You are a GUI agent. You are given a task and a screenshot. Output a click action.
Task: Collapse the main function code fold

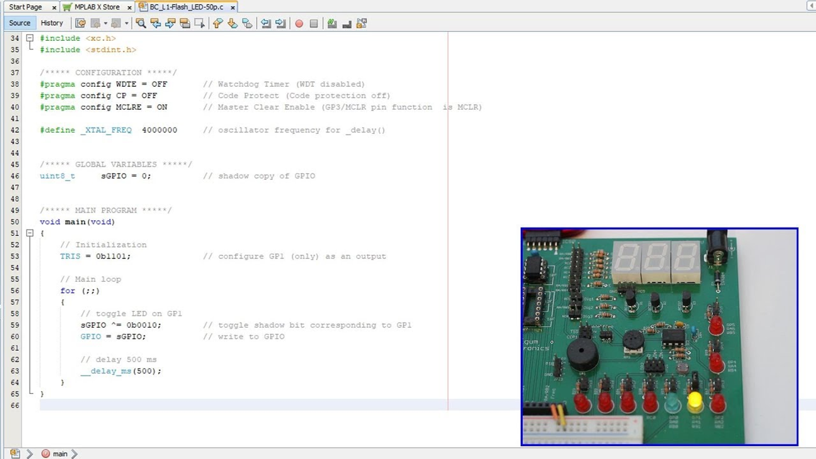pos(29,233)
